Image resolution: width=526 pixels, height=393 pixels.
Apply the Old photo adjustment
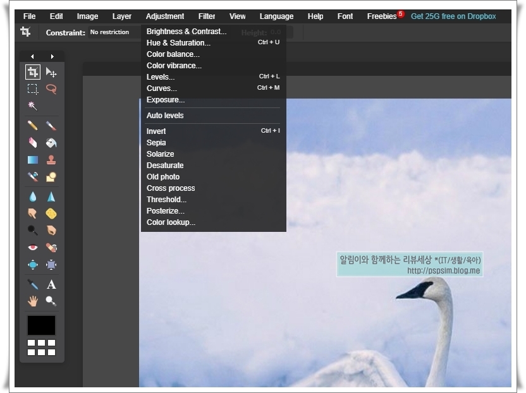click(x=214, y=177)
